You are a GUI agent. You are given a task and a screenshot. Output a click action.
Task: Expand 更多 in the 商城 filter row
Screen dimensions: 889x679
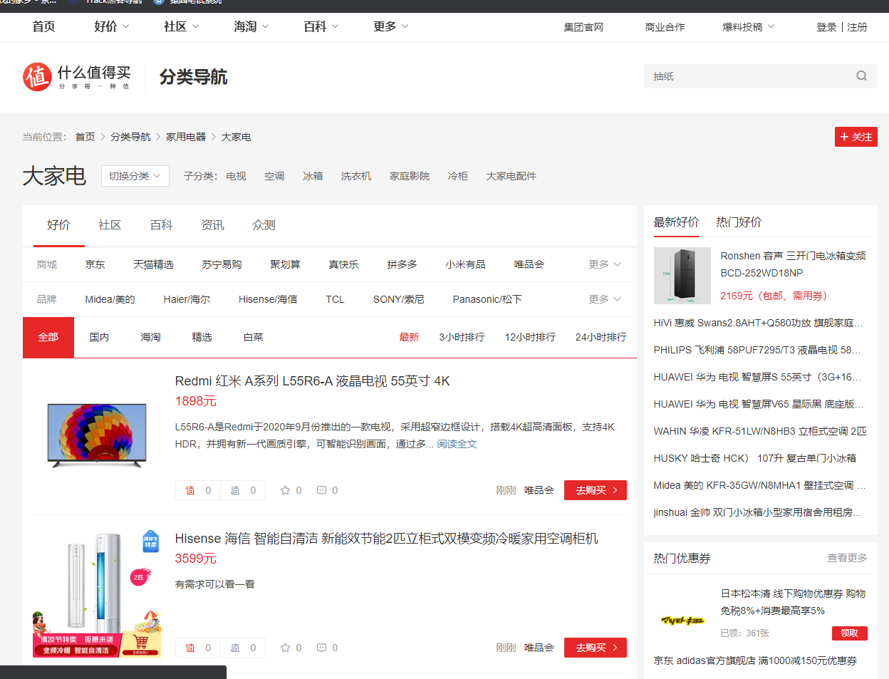pos(605,264)
